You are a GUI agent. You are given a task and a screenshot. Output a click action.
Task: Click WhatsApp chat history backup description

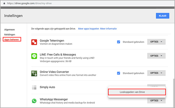67,103
